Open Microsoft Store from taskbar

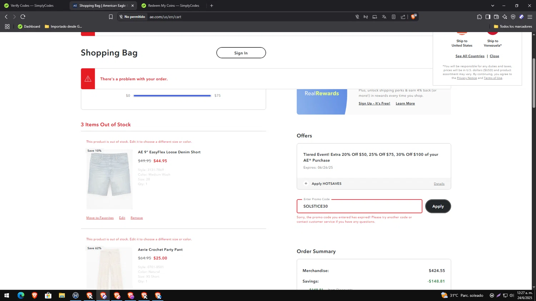click(48, 295)
